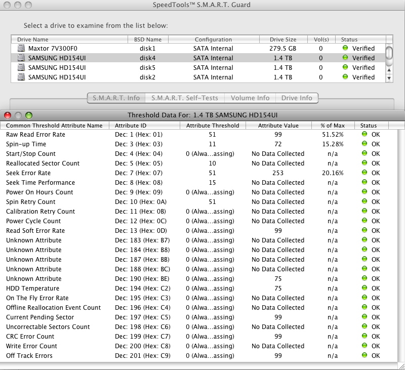Sort the drive list by BSD Name column

pyautogui.click(x=148, y=39)
